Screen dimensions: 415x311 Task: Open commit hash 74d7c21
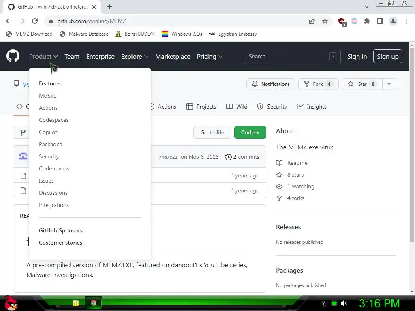[168, 157]
